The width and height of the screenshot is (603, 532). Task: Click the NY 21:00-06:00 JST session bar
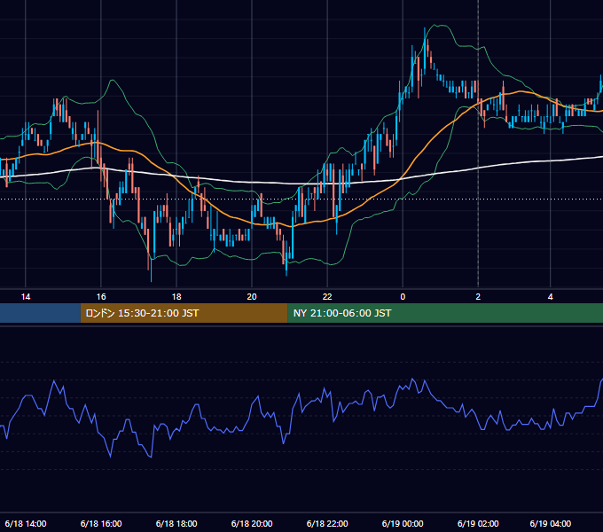[x=445, y=313]
